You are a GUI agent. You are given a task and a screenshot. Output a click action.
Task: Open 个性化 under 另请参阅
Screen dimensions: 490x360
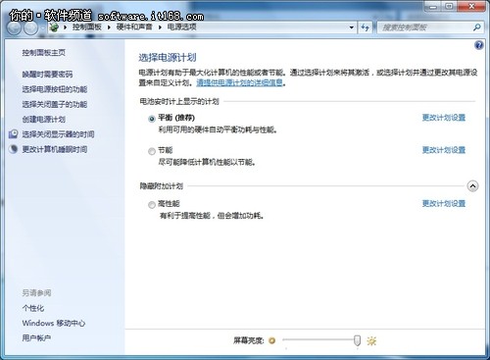point(33,308)
